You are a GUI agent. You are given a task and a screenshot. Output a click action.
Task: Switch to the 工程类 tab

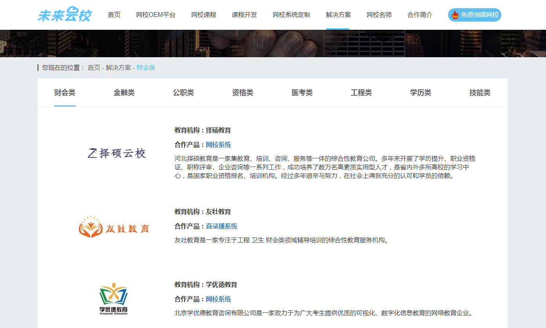click(362, 93)
